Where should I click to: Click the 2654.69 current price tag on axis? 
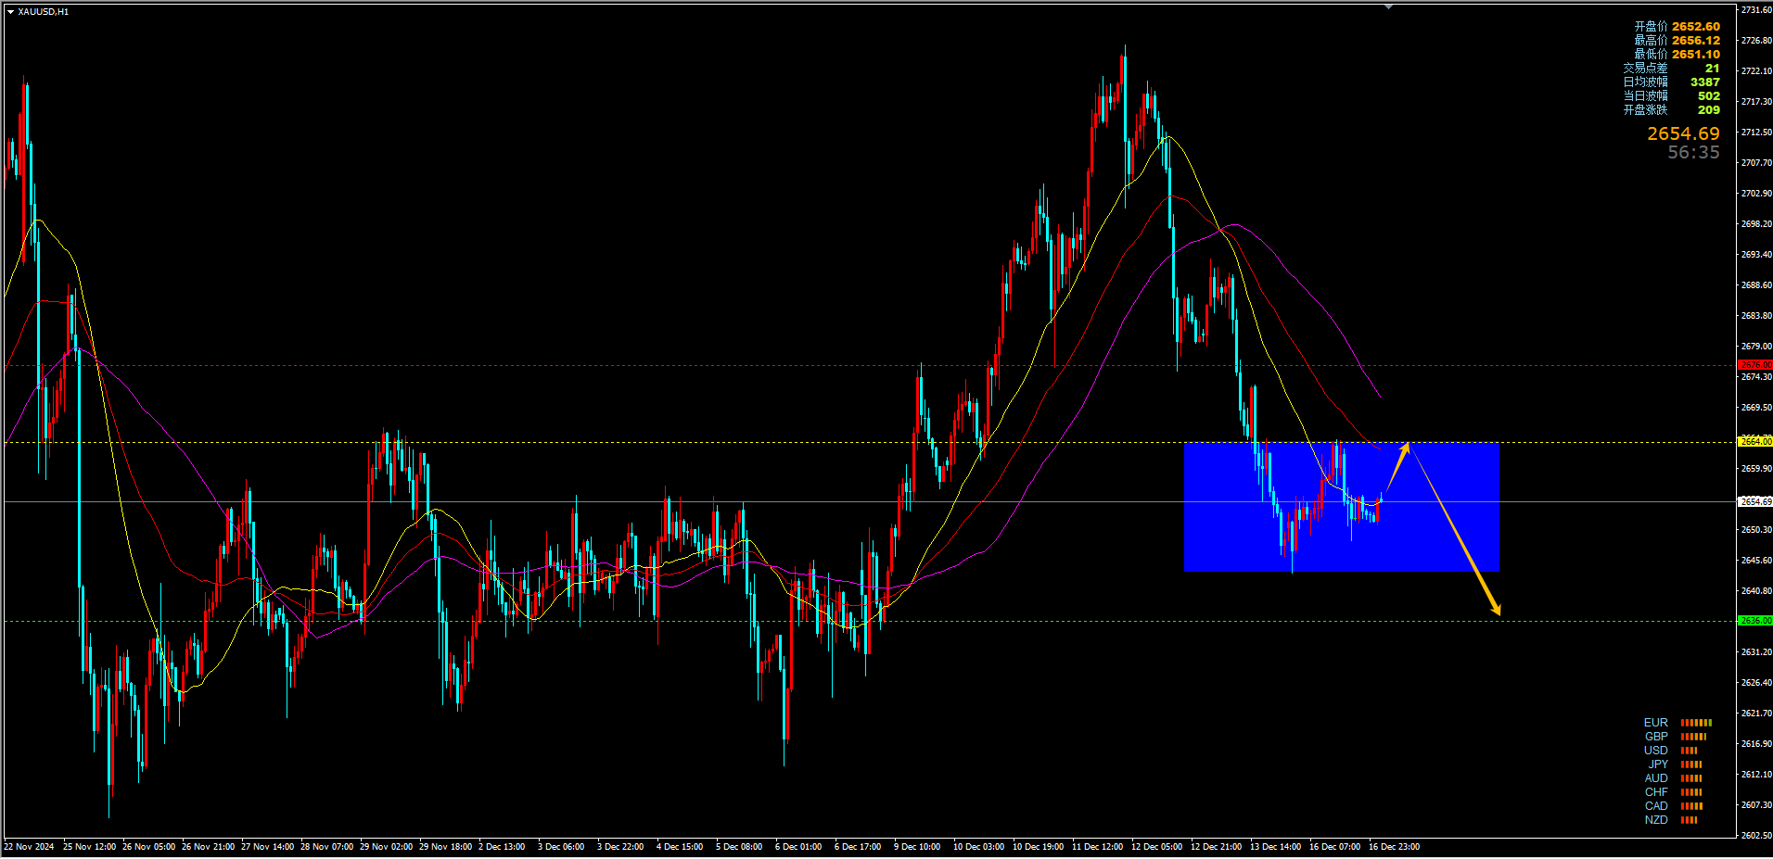point(1755,501)
